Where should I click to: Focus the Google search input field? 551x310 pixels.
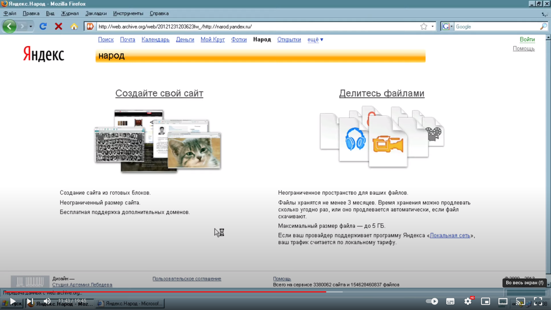tap(497, 26)
